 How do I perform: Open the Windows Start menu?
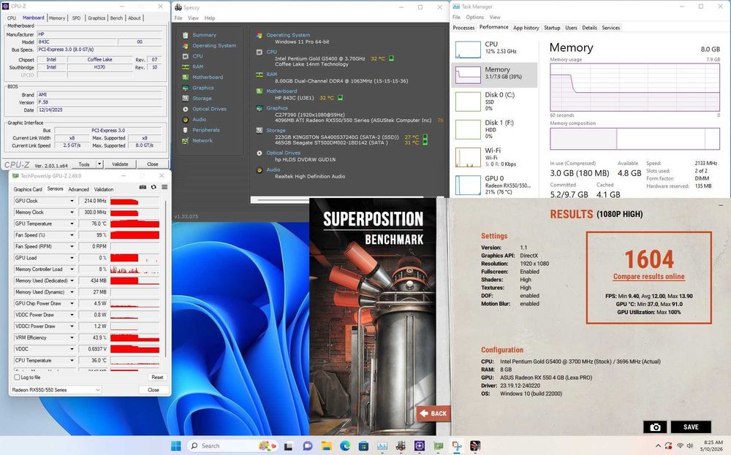pos(175,446)
